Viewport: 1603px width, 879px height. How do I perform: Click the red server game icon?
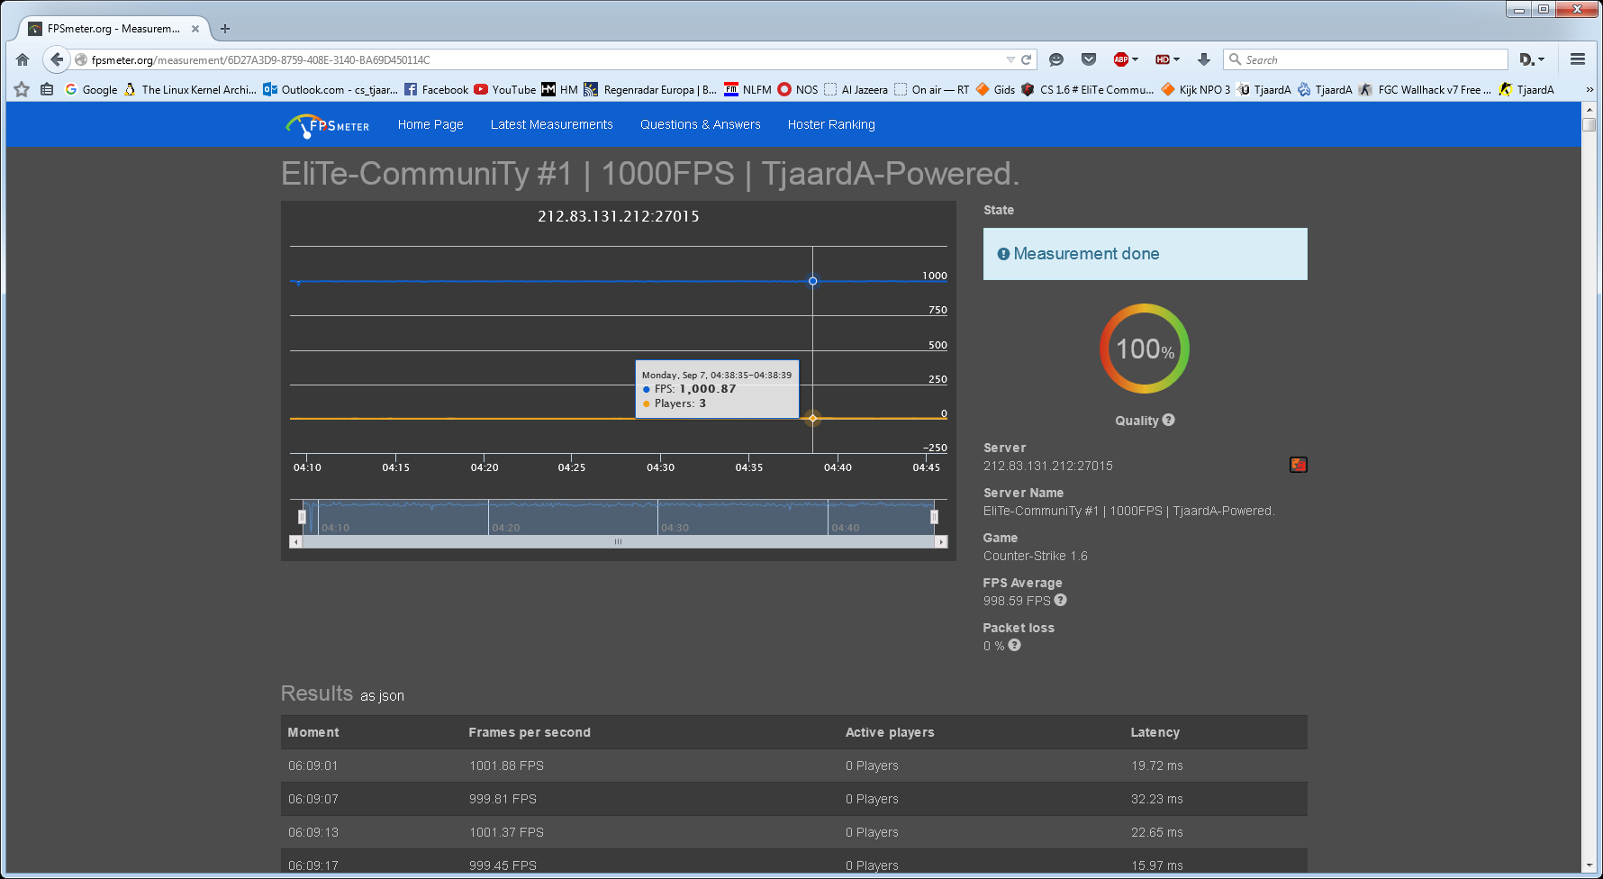tap(1298, 465)
